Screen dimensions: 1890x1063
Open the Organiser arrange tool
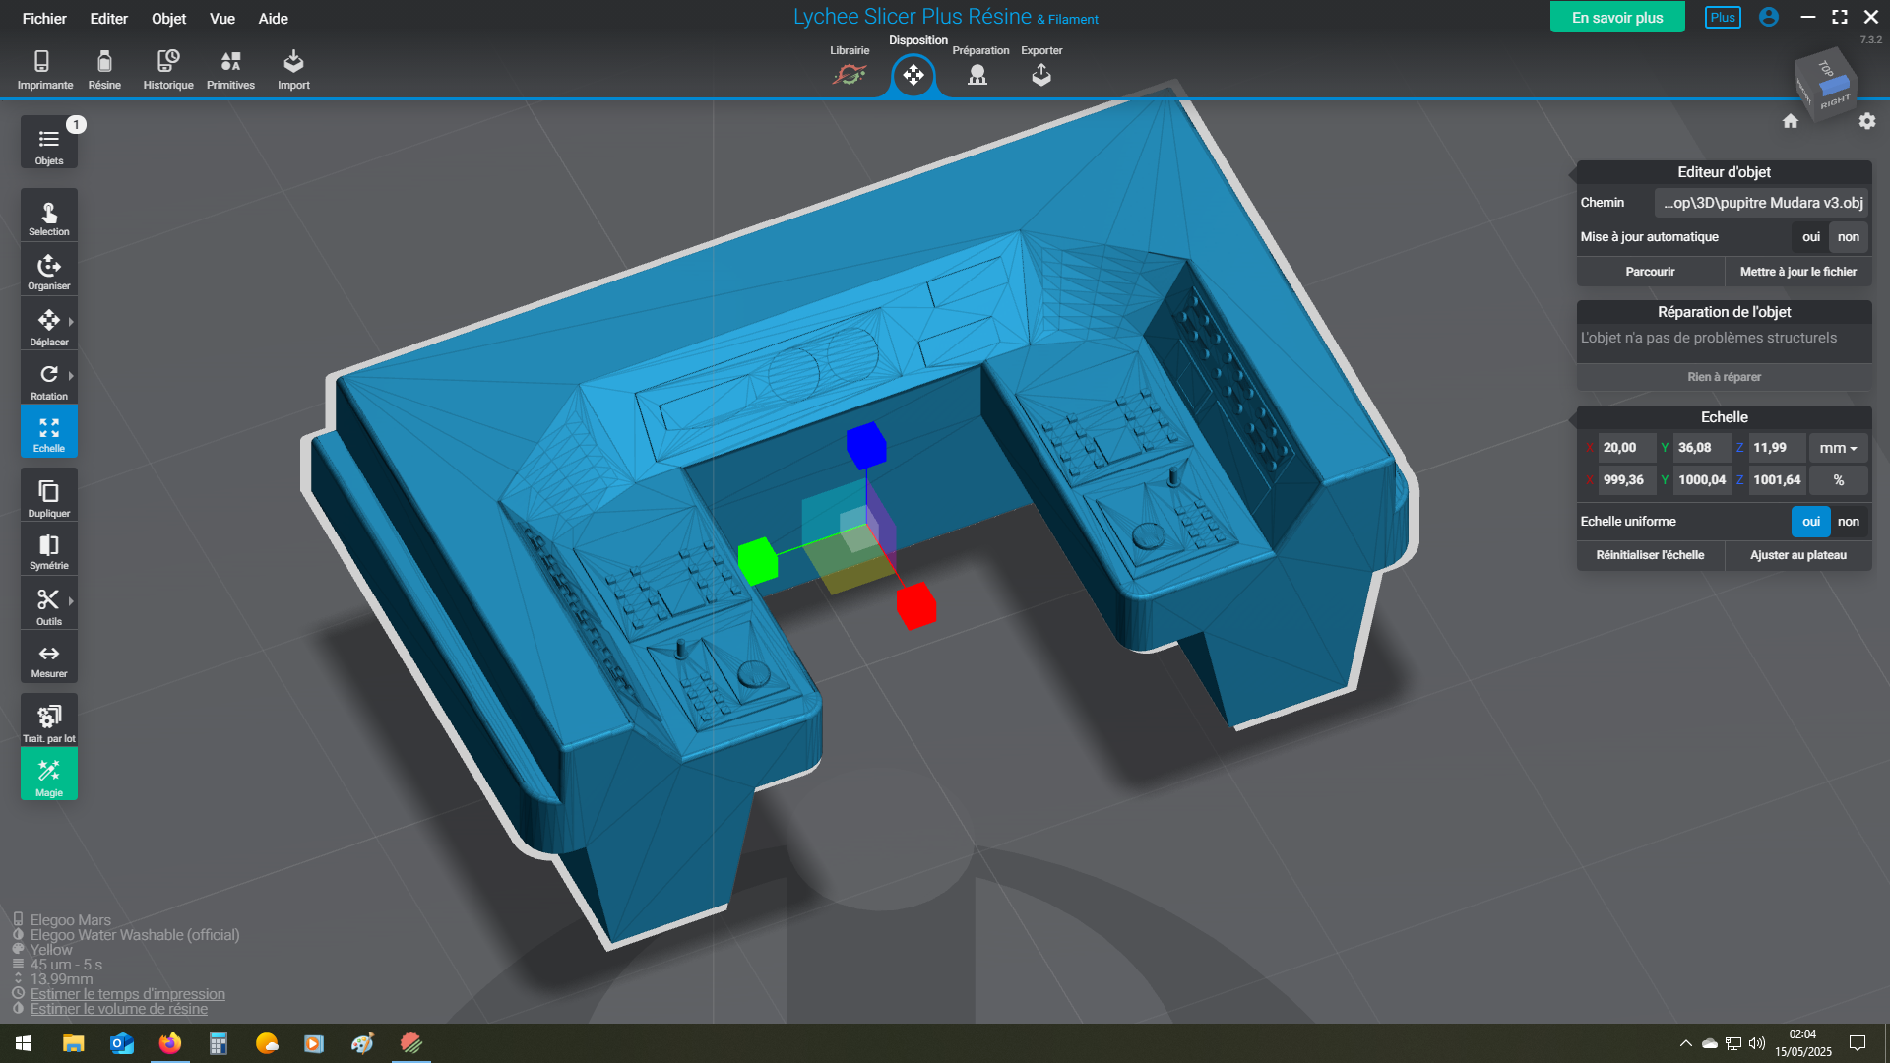(48, 271)
